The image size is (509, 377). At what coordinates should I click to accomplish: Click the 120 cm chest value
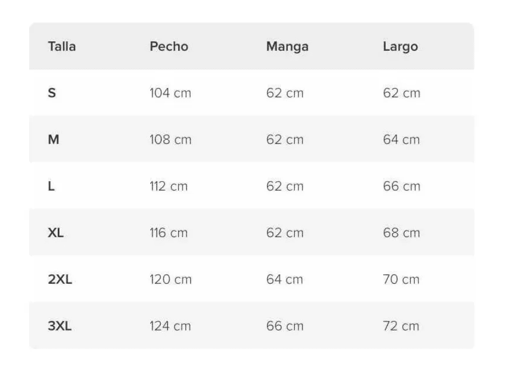coord(170,280)
